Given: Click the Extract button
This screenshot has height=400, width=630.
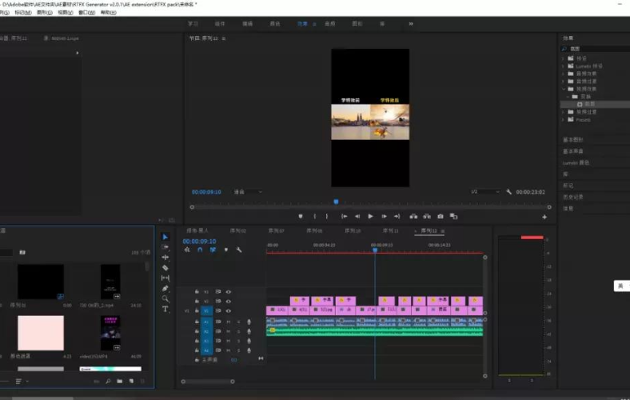Looking at the screenshot, I should click(x=427, y=216).
